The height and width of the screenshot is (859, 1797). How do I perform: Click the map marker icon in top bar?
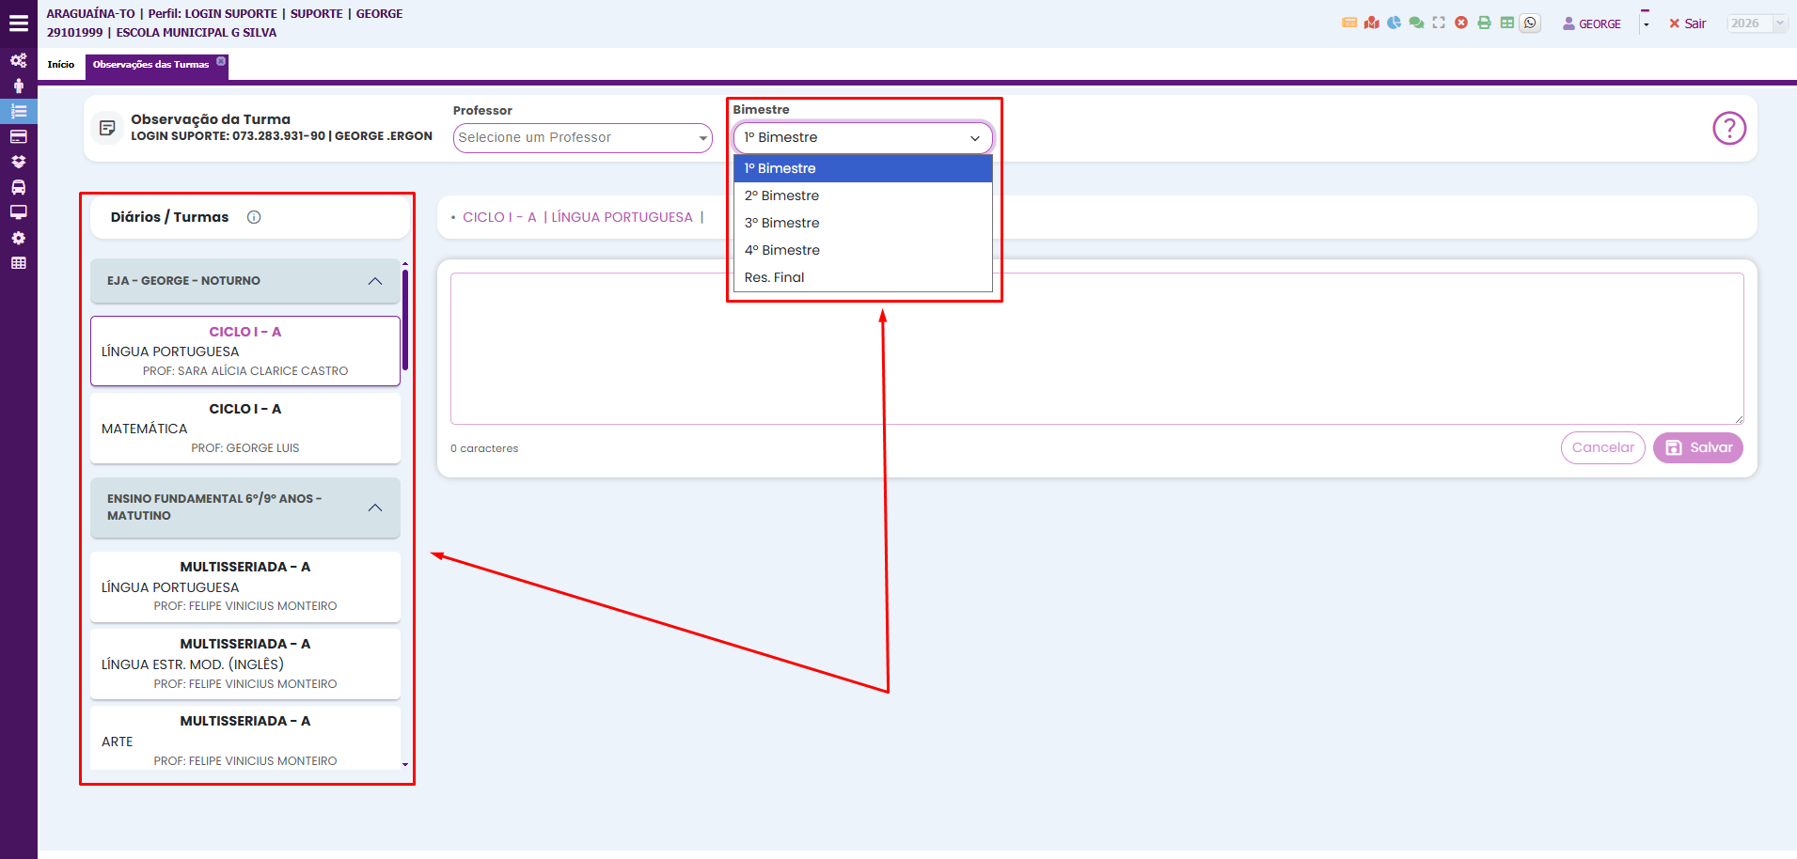1372,23
